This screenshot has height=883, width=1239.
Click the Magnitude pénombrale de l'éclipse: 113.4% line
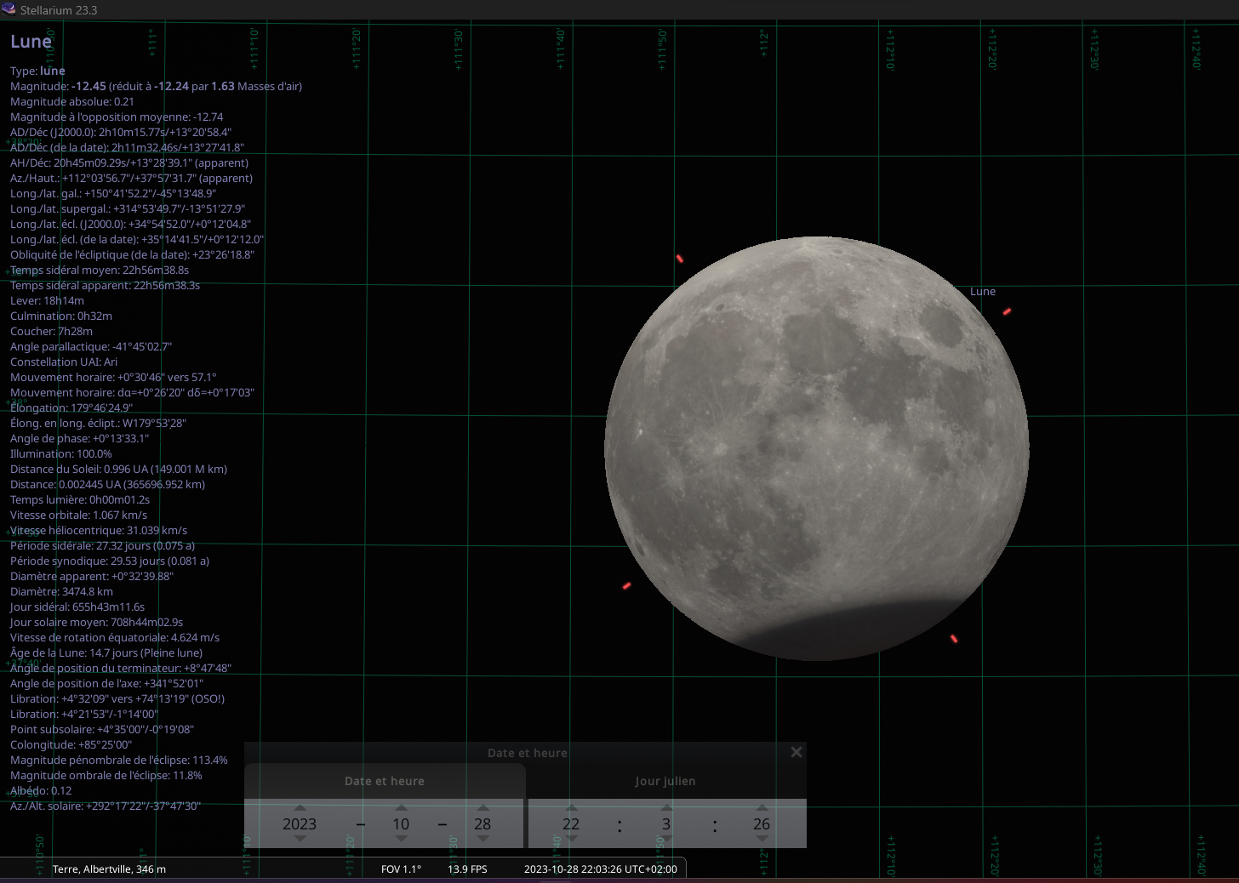119,760
